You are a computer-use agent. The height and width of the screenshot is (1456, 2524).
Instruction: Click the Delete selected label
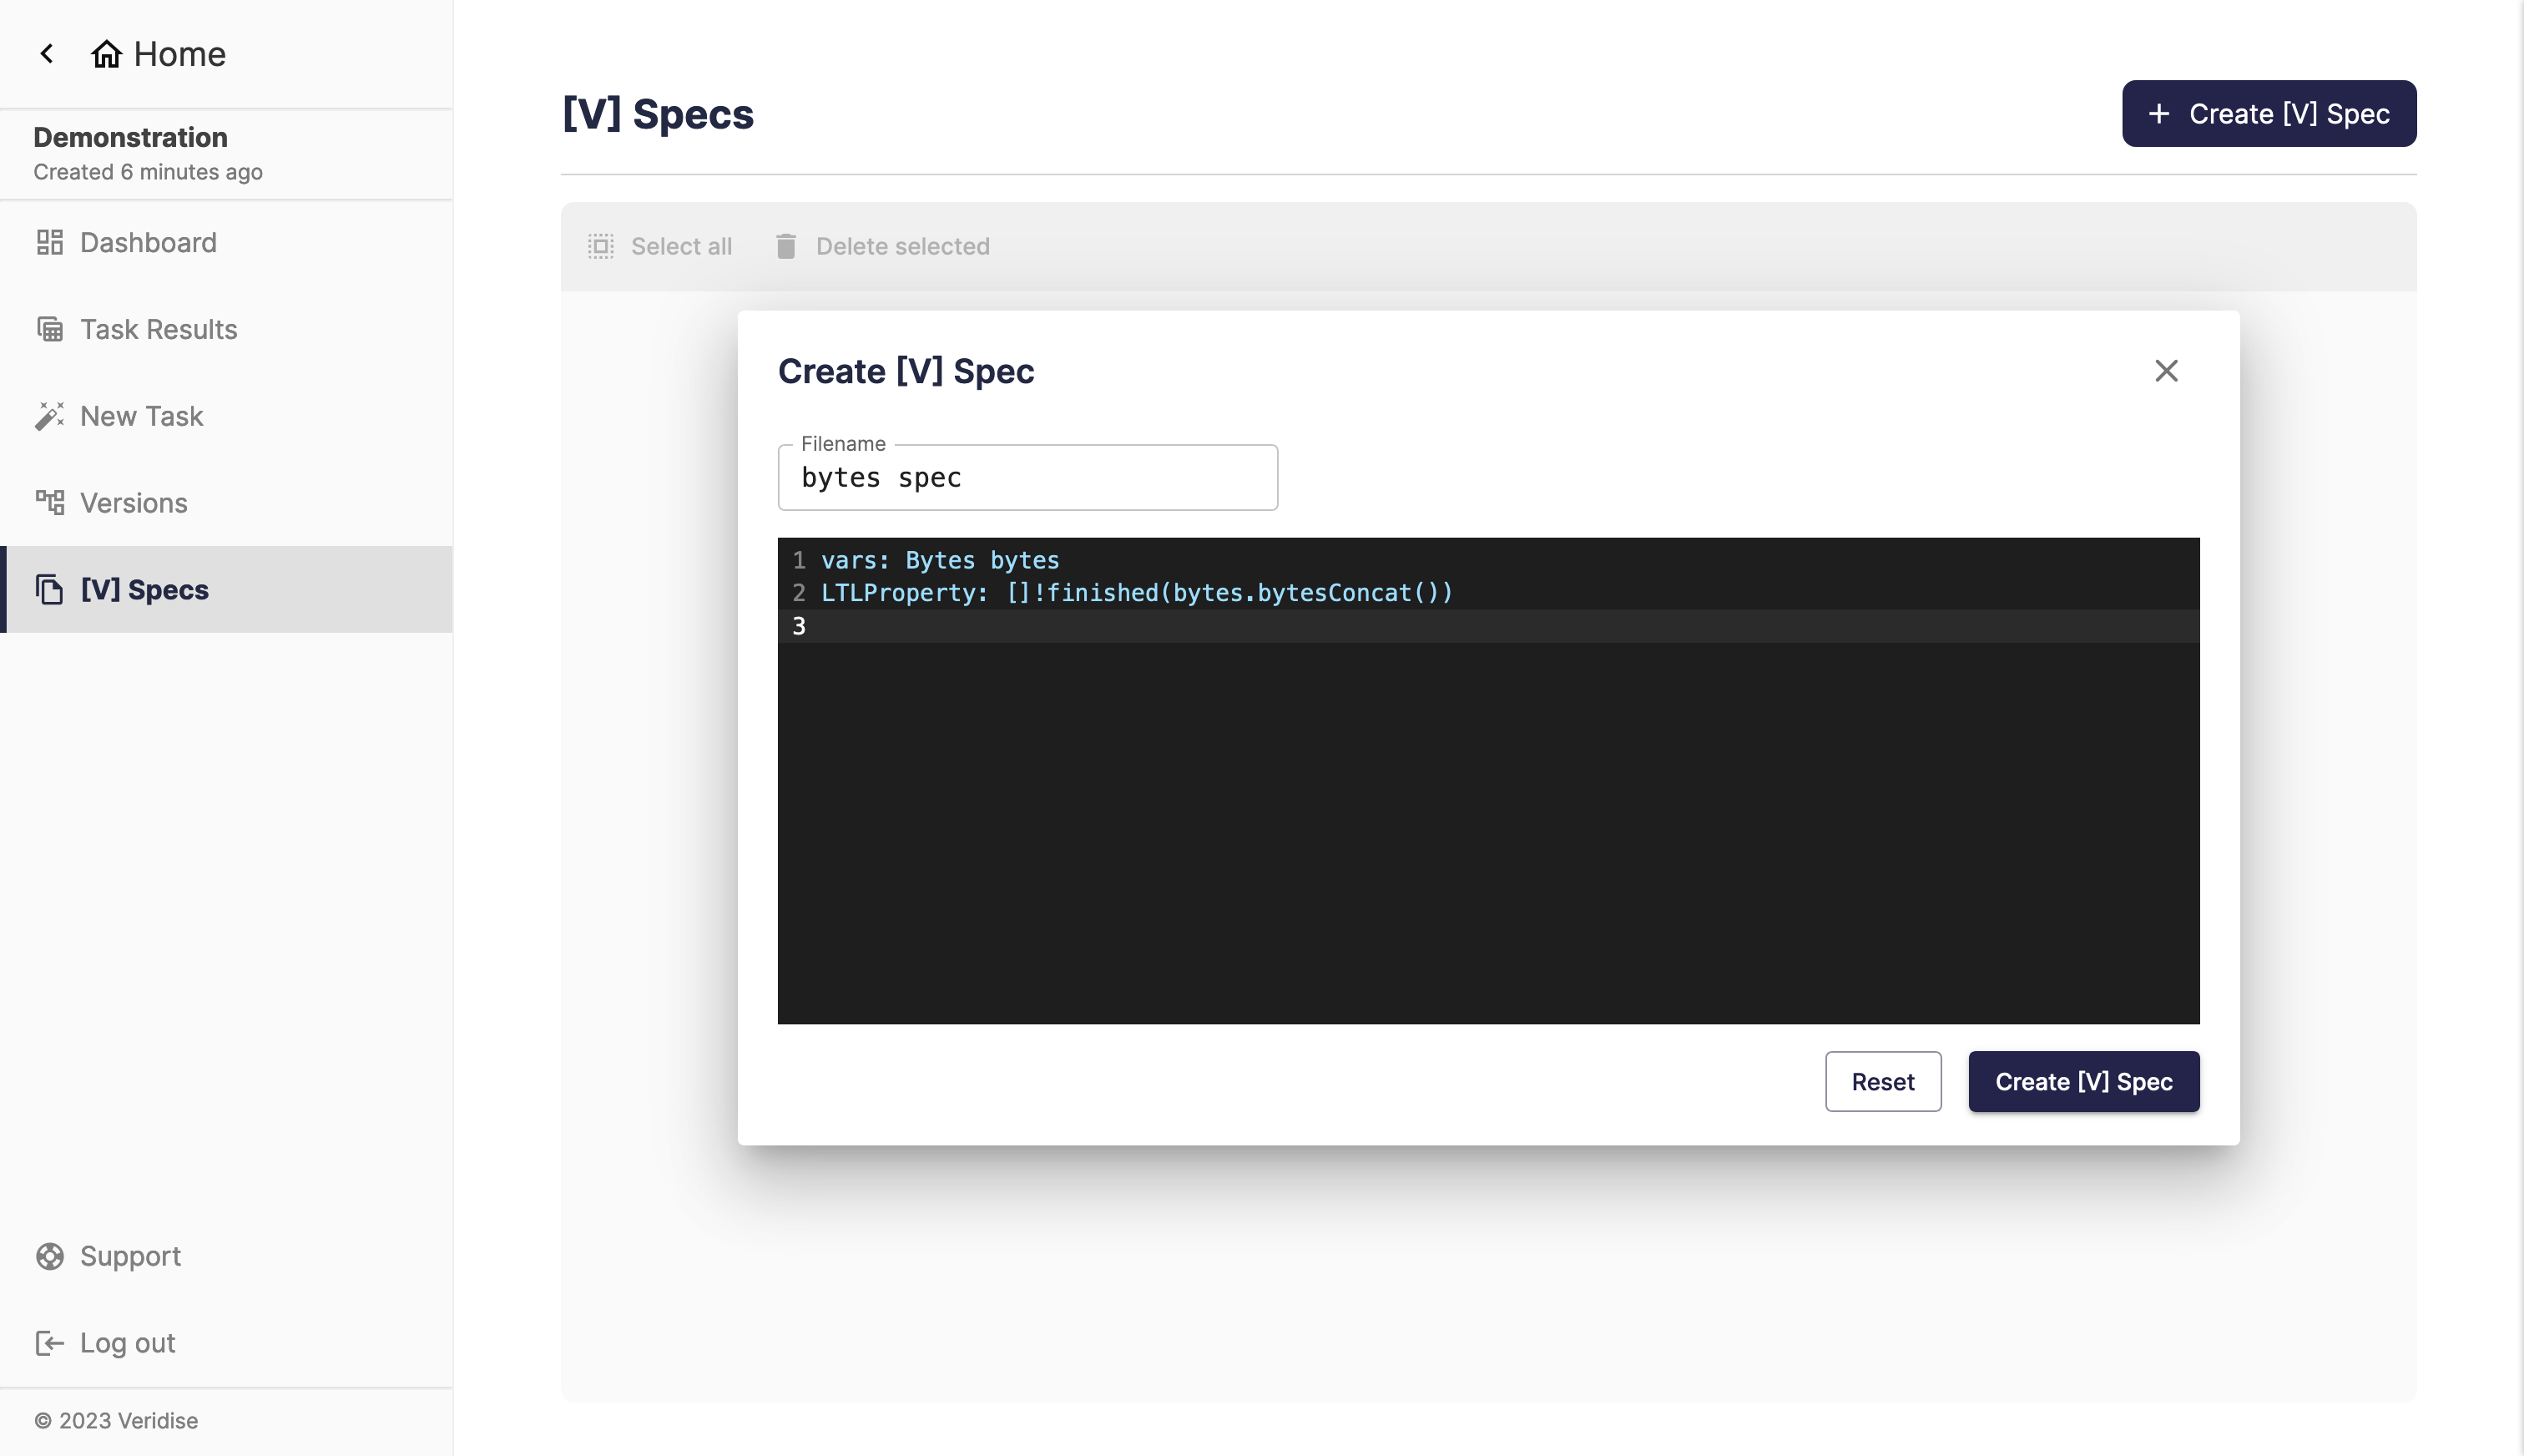tap(902, 246)
